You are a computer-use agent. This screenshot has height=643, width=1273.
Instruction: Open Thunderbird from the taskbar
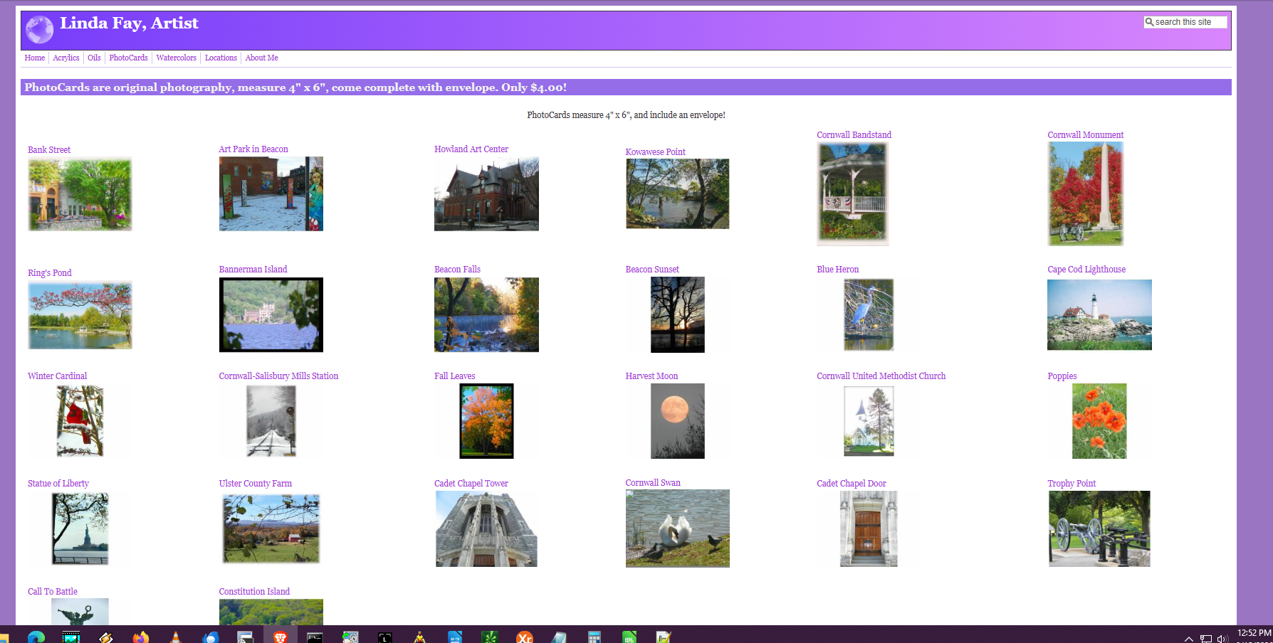tap(211, 637)
